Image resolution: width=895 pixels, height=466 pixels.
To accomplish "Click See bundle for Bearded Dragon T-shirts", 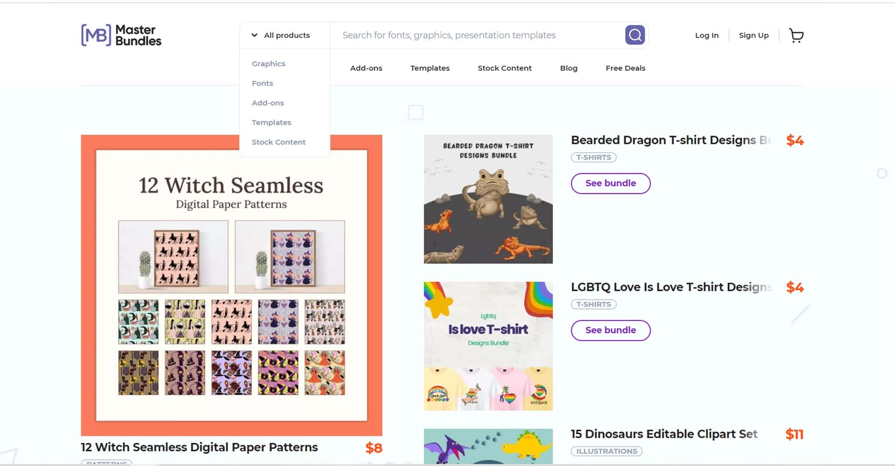I will [x=611, y=183].
